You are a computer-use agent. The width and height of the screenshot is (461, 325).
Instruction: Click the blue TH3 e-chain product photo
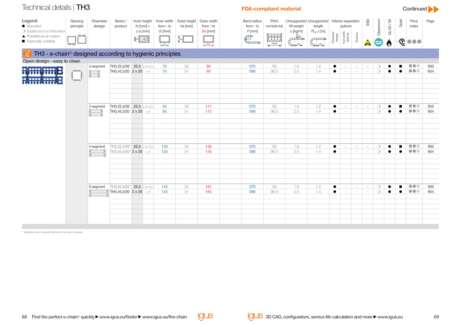(42, 75)
